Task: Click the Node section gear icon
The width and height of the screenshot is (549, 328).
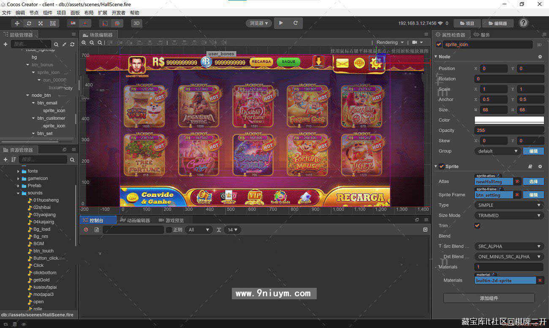Action: coord(540,57)
